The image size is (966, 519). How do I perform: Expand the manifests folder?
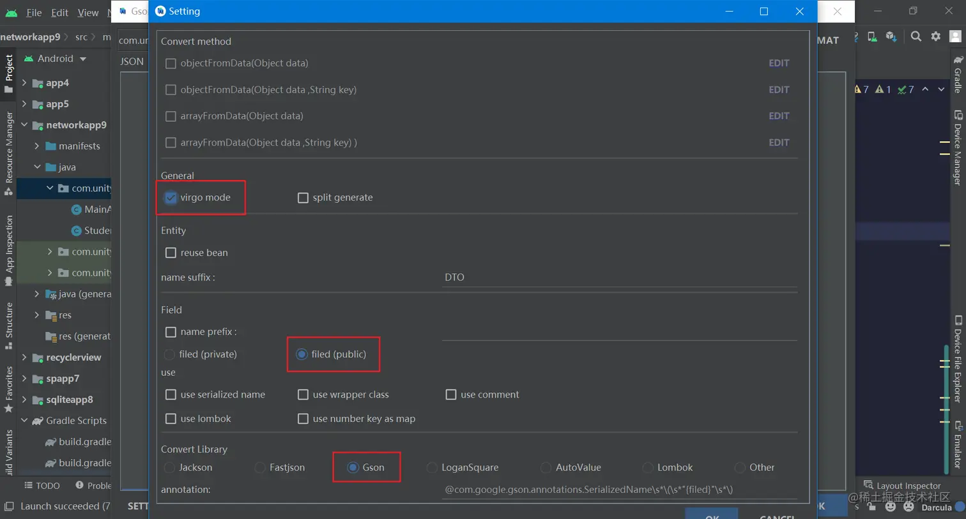pos(37,146)
